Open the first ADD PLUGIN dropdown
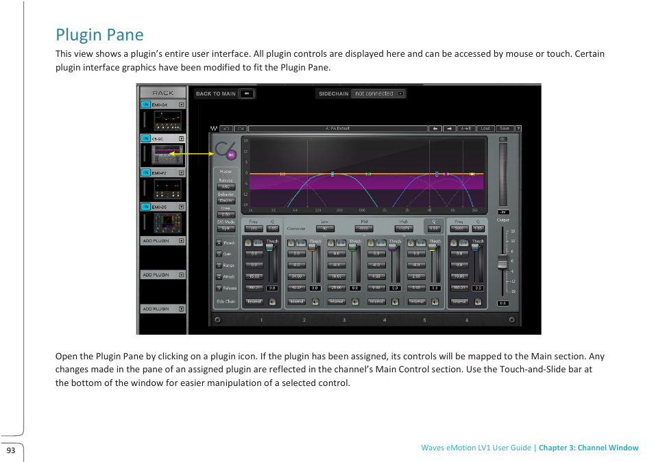Image resolution: width=654 pixels, height=462 pixels. tap(182, 241)
